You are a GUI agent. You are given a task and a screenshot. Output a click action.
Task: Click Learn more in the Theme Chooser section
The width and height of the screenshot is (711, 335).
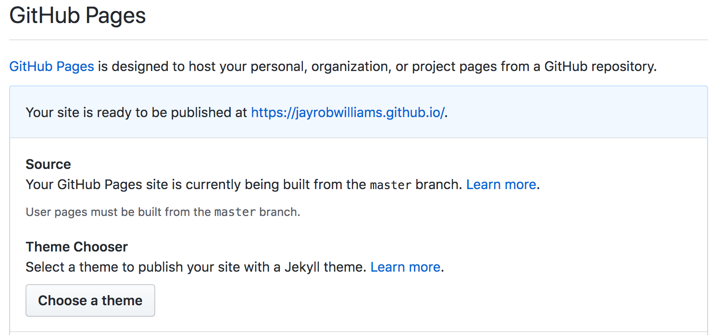click(405, 267)
